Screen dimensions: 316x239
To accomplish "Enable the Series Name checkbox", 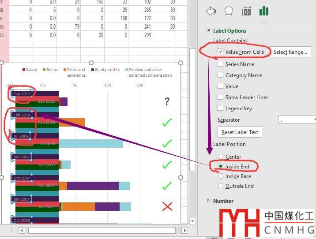I will 221,64.
